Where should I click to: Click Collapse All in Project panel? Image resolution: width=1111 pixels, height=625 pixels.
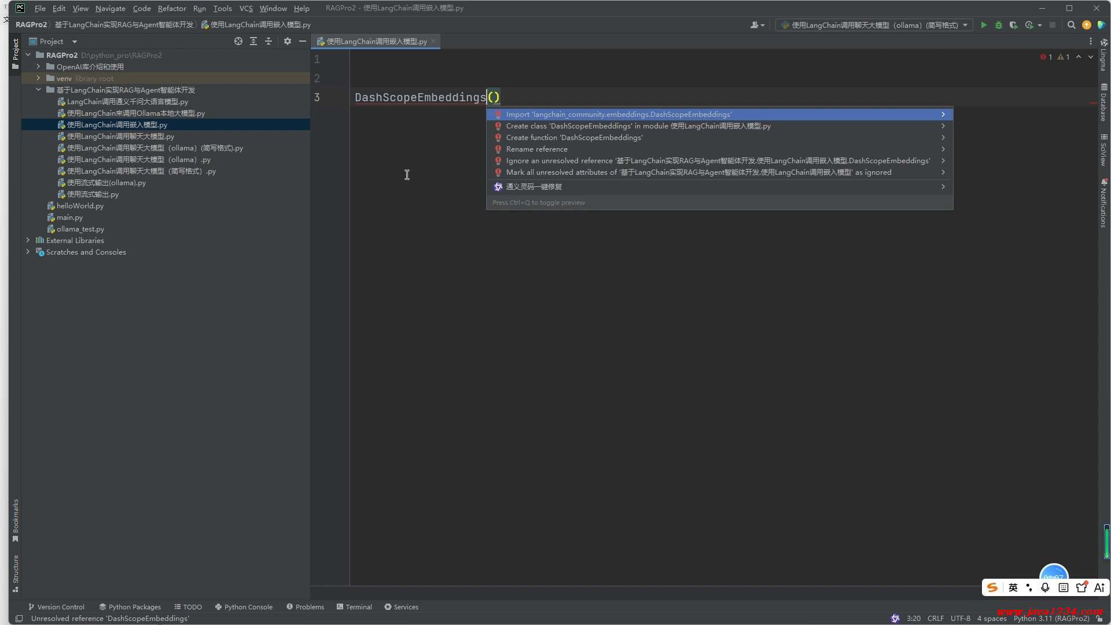point(268,41)
